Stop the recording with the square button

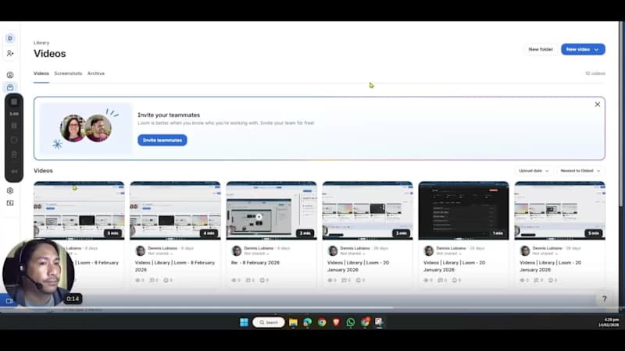click(14, 102)
